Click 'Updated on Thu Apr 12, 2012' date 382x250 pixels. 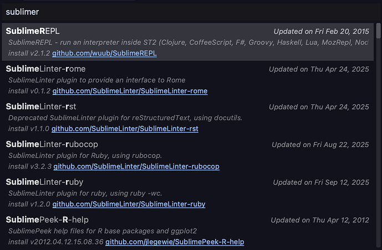coord(320,220)
